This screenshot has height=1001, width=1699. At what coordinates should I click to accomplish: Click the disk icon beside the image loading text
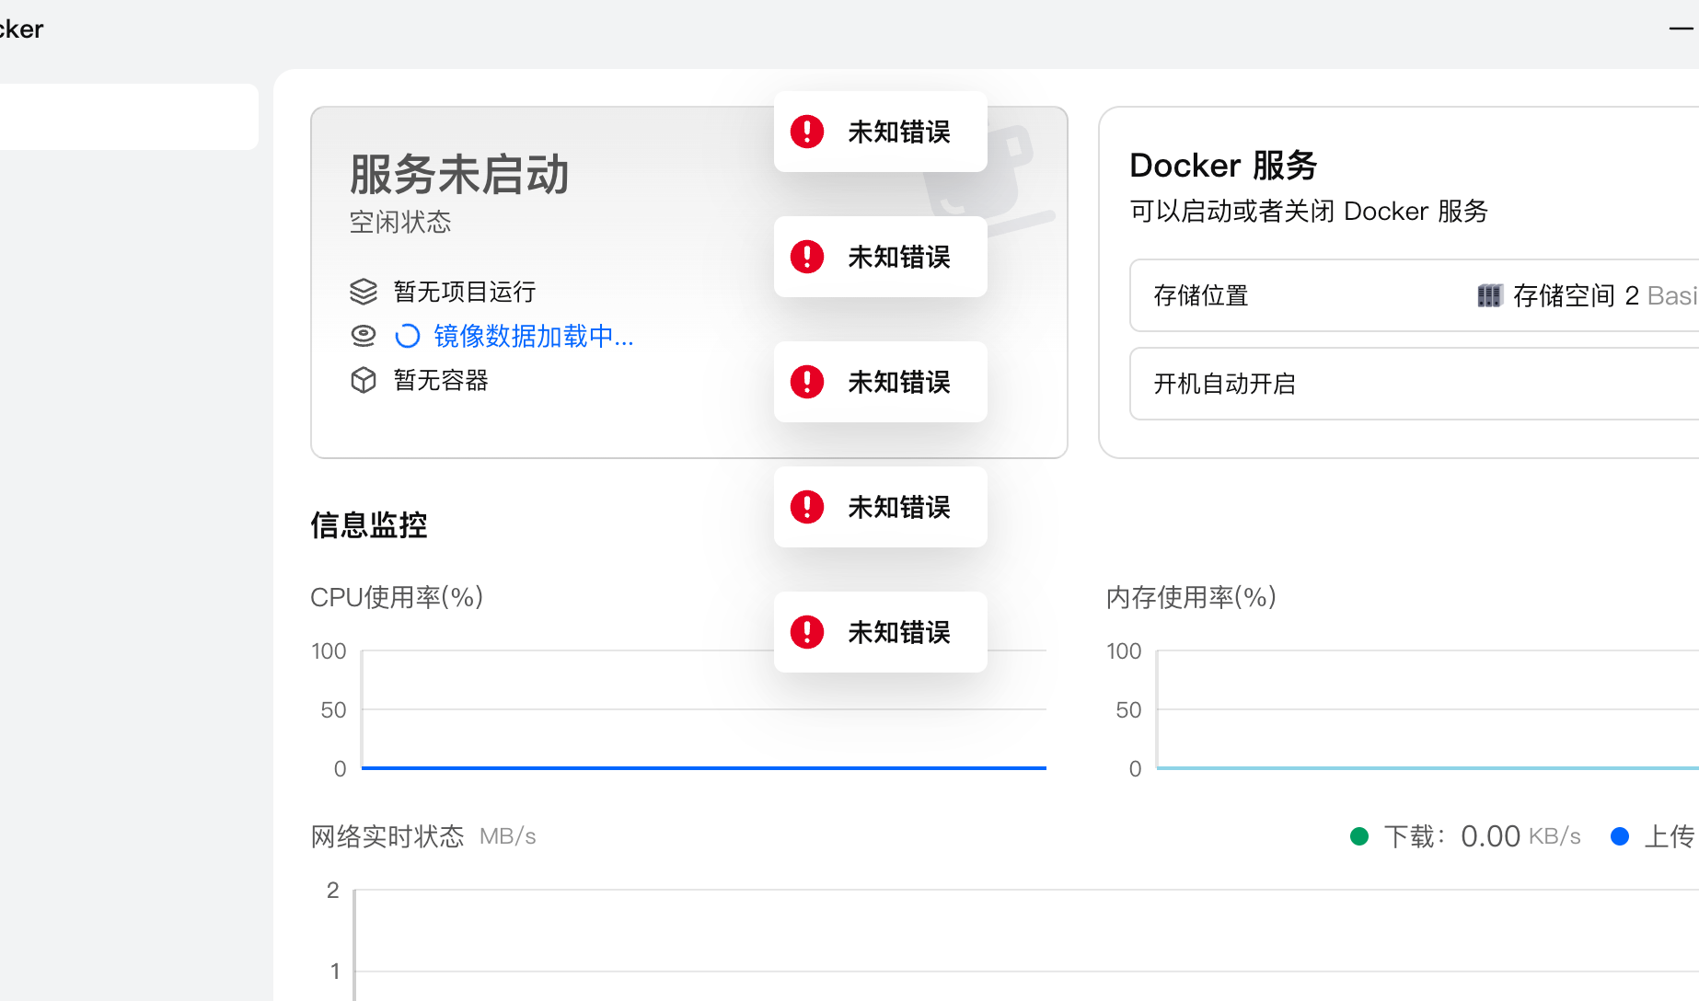tap(364, 336)
